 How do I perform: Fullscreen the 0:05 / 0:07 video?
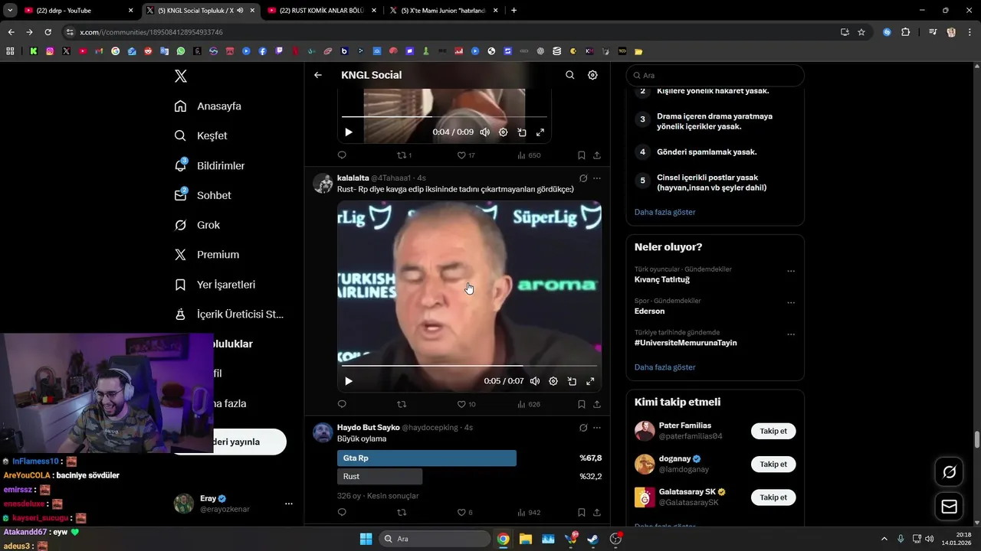[x=590, y=381]
